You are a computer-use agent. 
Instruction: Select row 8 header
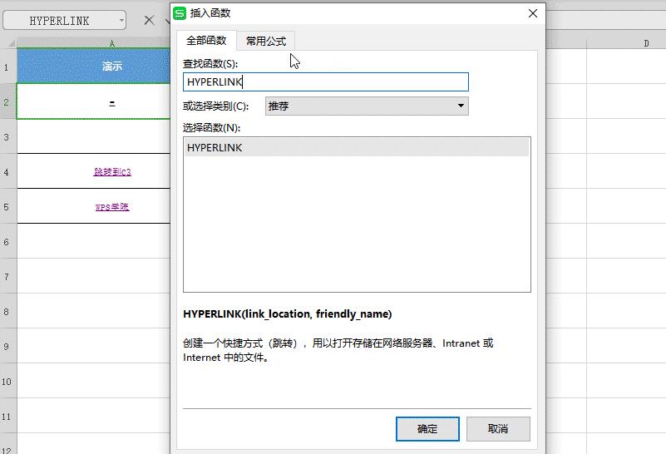(8, 311)
